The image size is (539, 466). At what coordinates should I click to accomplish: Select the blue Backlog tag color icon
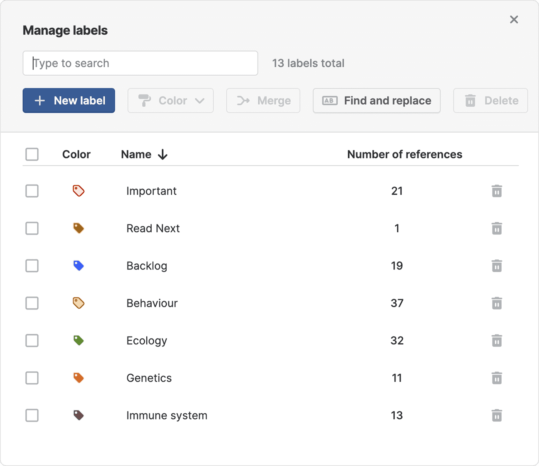[x=79, y=266]
